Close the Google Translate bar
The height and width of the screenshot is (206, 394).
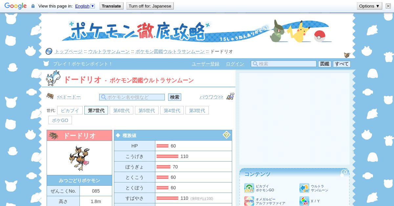(388, 6)
